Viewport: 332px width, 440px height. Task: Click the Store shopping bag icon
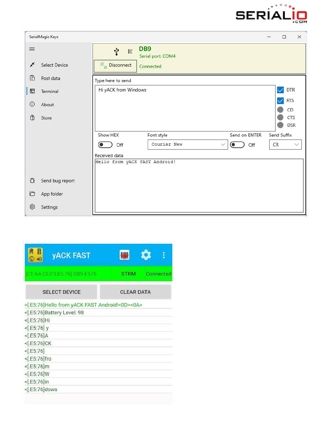point(32,117)
